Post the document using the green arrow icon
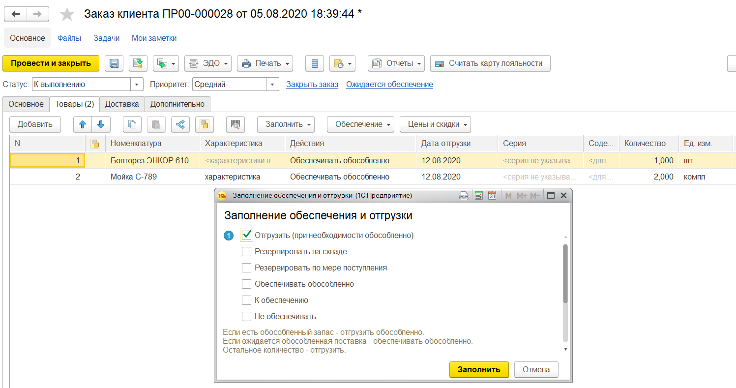 [138, 63]
